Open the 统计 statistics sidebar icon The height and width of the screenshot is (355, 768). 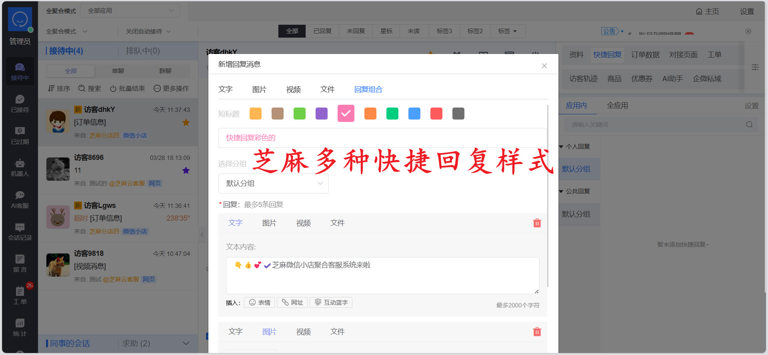[20, 327]
